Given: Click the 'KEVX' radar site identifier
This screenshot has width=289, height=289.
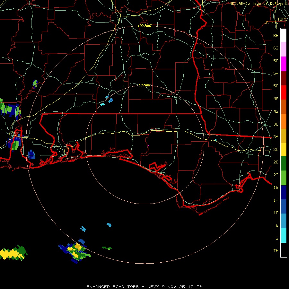Looking at the screenshot, I should click(153, 287).
